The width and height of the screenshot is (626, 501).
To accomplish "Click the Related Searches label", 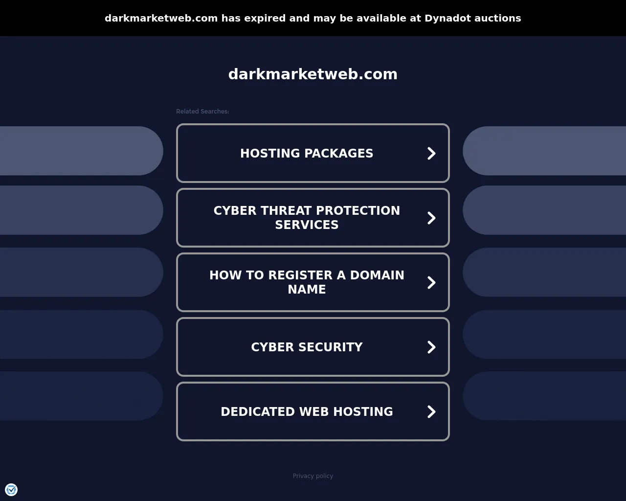I will [202, 112].
